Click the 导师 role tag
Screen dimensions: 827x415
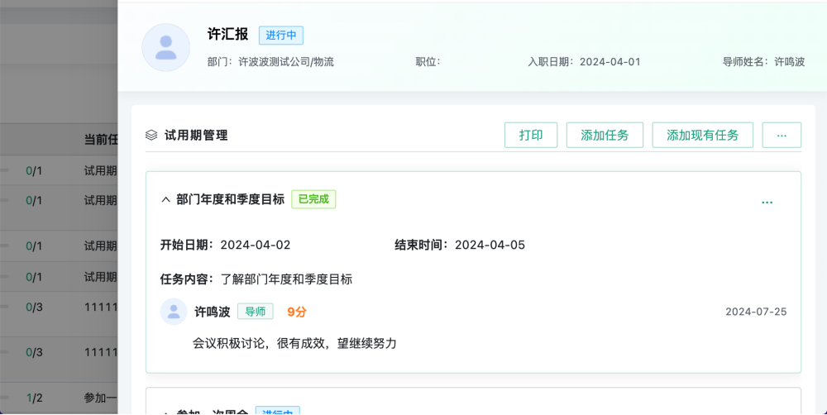255,312
